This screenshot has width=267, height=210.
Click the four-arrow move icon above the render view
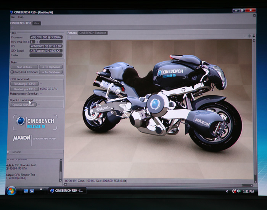tap(249, 36)
